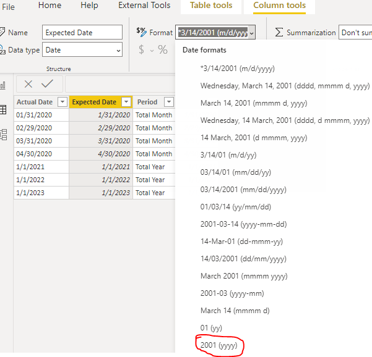Click inside the formula bar
The image size is (372, 357).
click(120, 84)
